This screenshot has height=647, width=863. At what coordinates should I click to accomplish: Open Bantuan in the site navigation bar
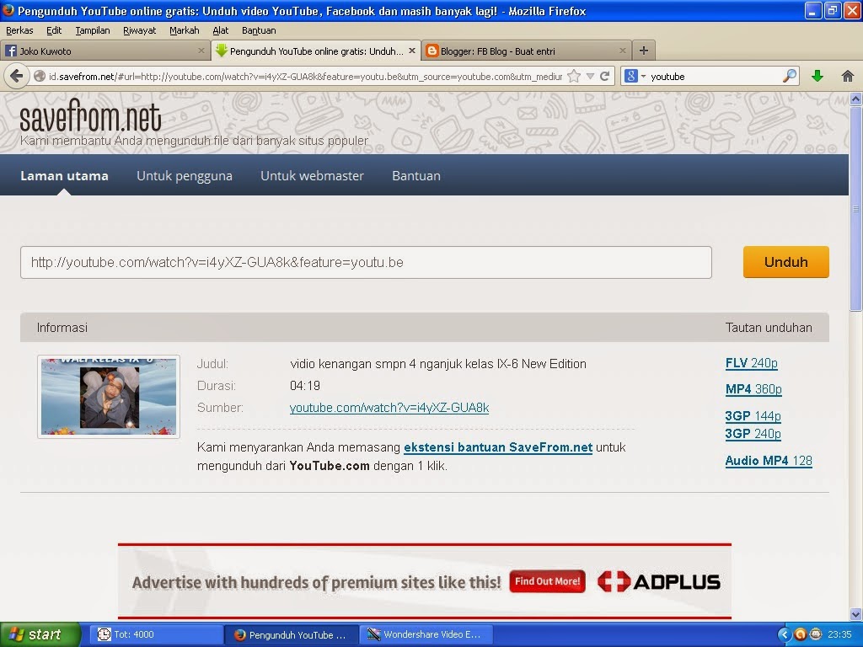[x=416, y=175]
